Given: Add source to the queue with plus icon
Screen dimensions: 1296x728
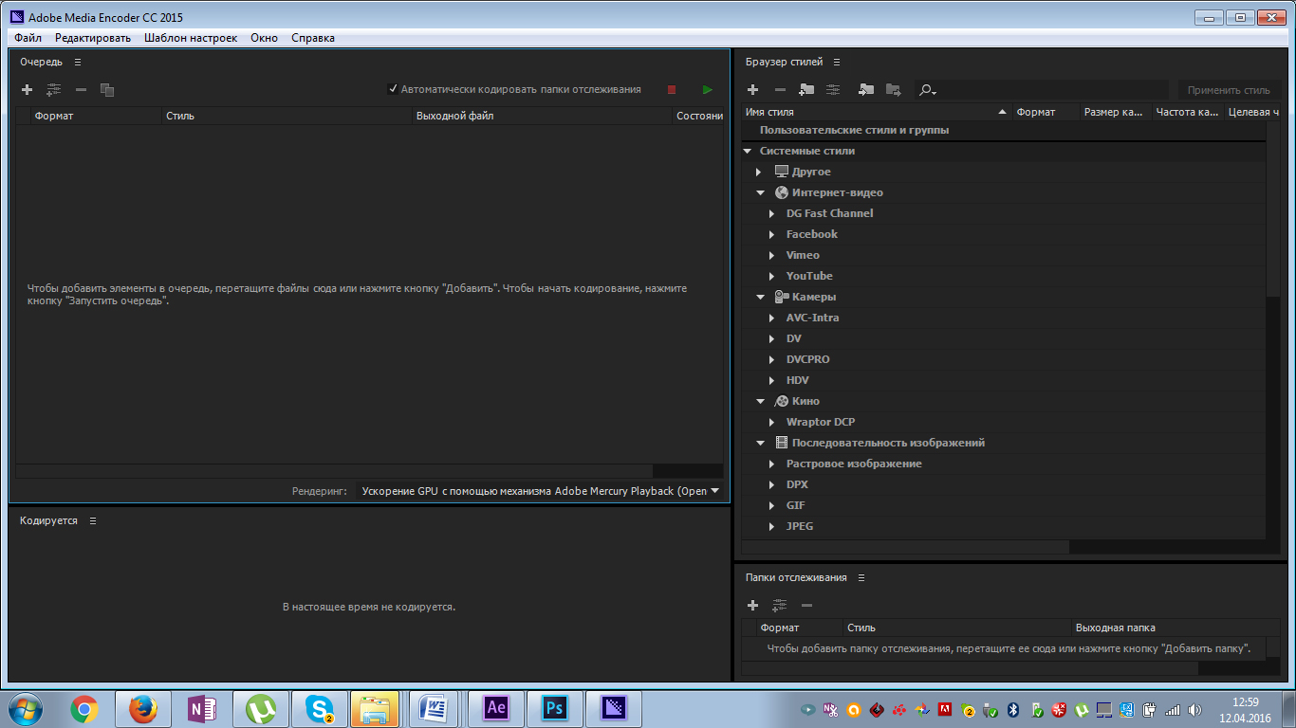Looking at the screenshot, I should click(x=27, y=90).
